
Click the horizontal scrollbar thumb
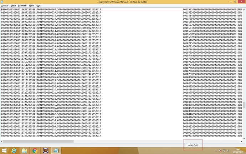39,141
